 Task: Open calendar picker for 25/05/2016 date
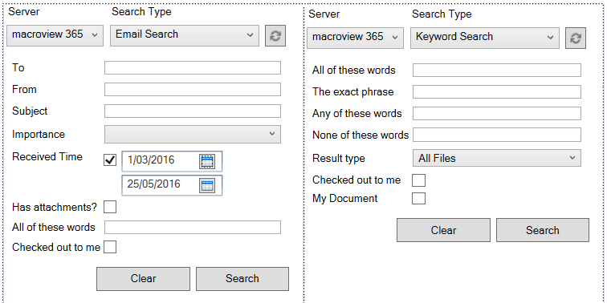[x=207, y=185]
